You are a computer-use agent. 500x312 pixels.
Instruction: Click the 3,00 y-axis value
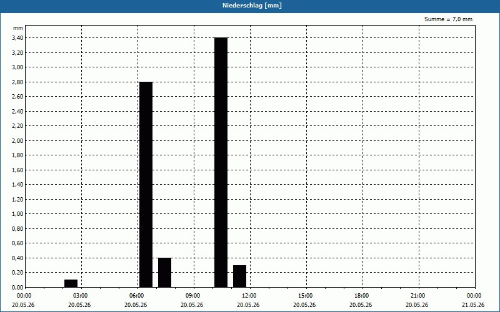pos(17,67)
